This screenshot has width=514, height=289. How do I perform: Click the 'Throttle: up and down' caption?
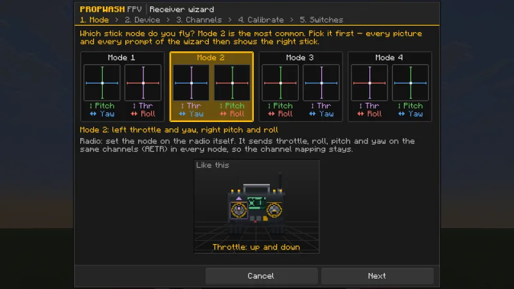pyautogui.click(x=256, y=247)
